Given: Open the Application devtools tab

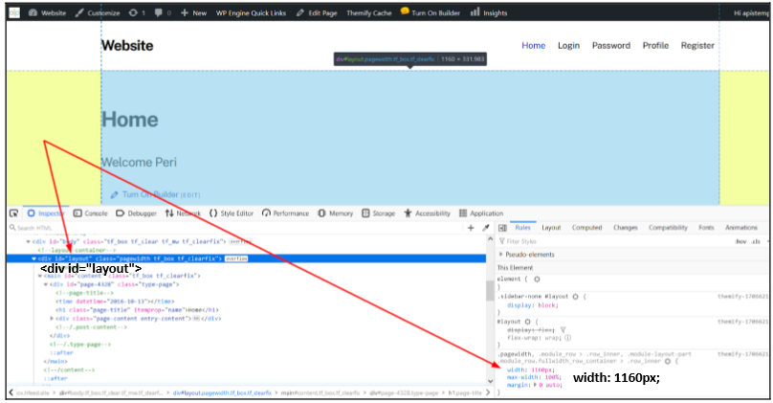Looking at the screenshot, I should point(481,213).
